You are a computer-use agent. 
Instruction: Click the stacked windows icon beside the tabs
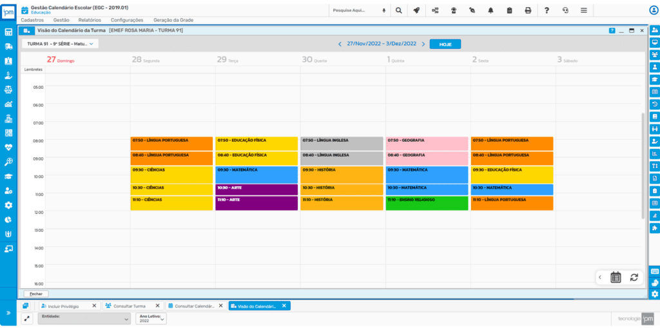click(26, 305)
